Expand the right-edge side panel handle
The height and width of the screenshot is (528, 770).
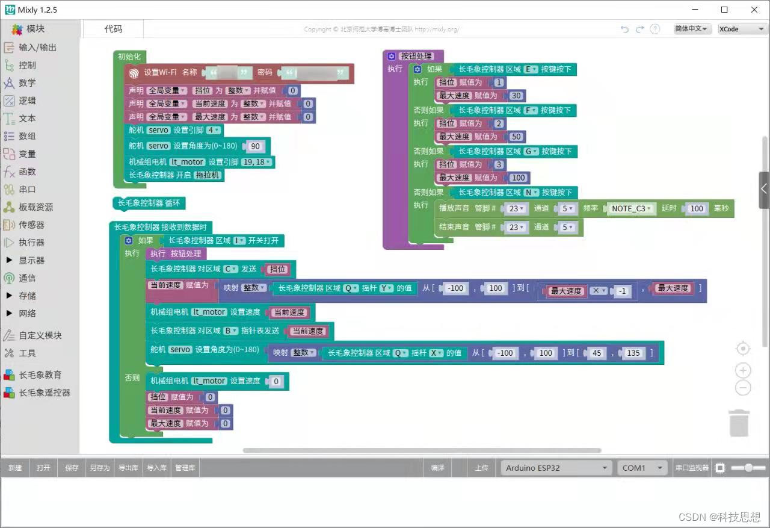[764, 190]
